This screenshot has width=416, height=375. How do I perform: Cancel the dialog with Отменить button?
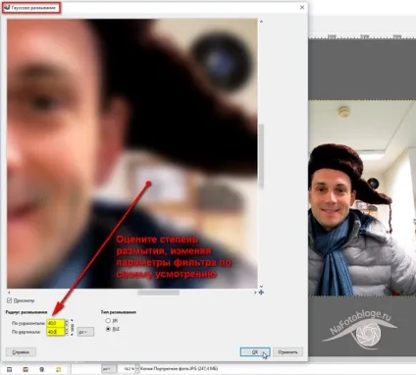pyautogui.click(x=287, y=352)
